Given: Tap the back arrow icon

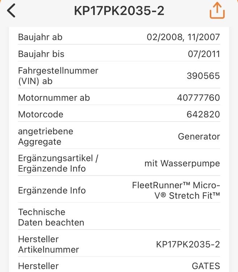Looking at the screenshot, I should (x=11, y=11).
